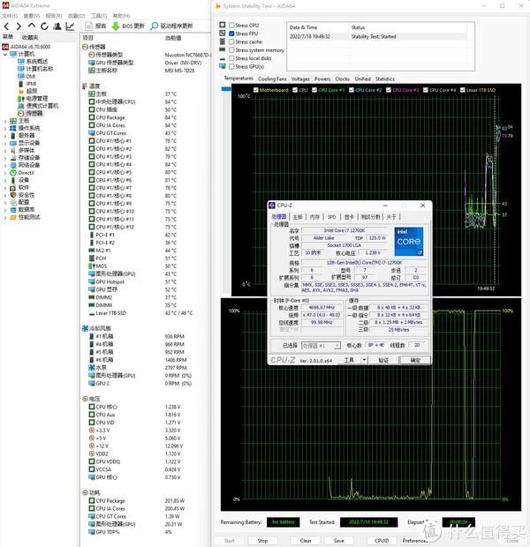This screenshot has width=530, height=547.
Task: Click the memory icon beside Stress system memory
Action: tap(223, 49)
